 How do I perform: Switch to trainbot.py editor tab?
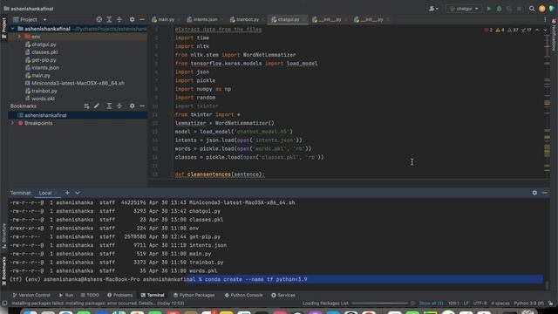[x=248, y=19]
